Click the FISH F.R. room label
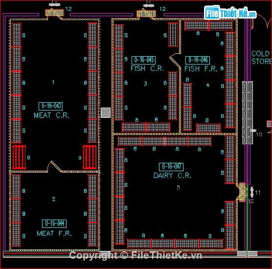Screen dimensions: 272x269 coord(201,69)
